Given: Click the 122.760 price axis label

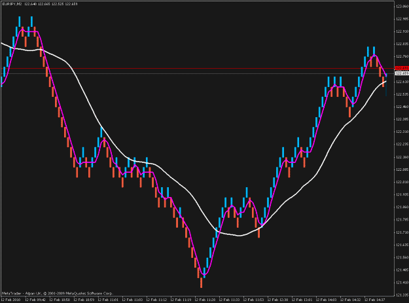Looking at the screenshot, I should [x=402, y=56].
